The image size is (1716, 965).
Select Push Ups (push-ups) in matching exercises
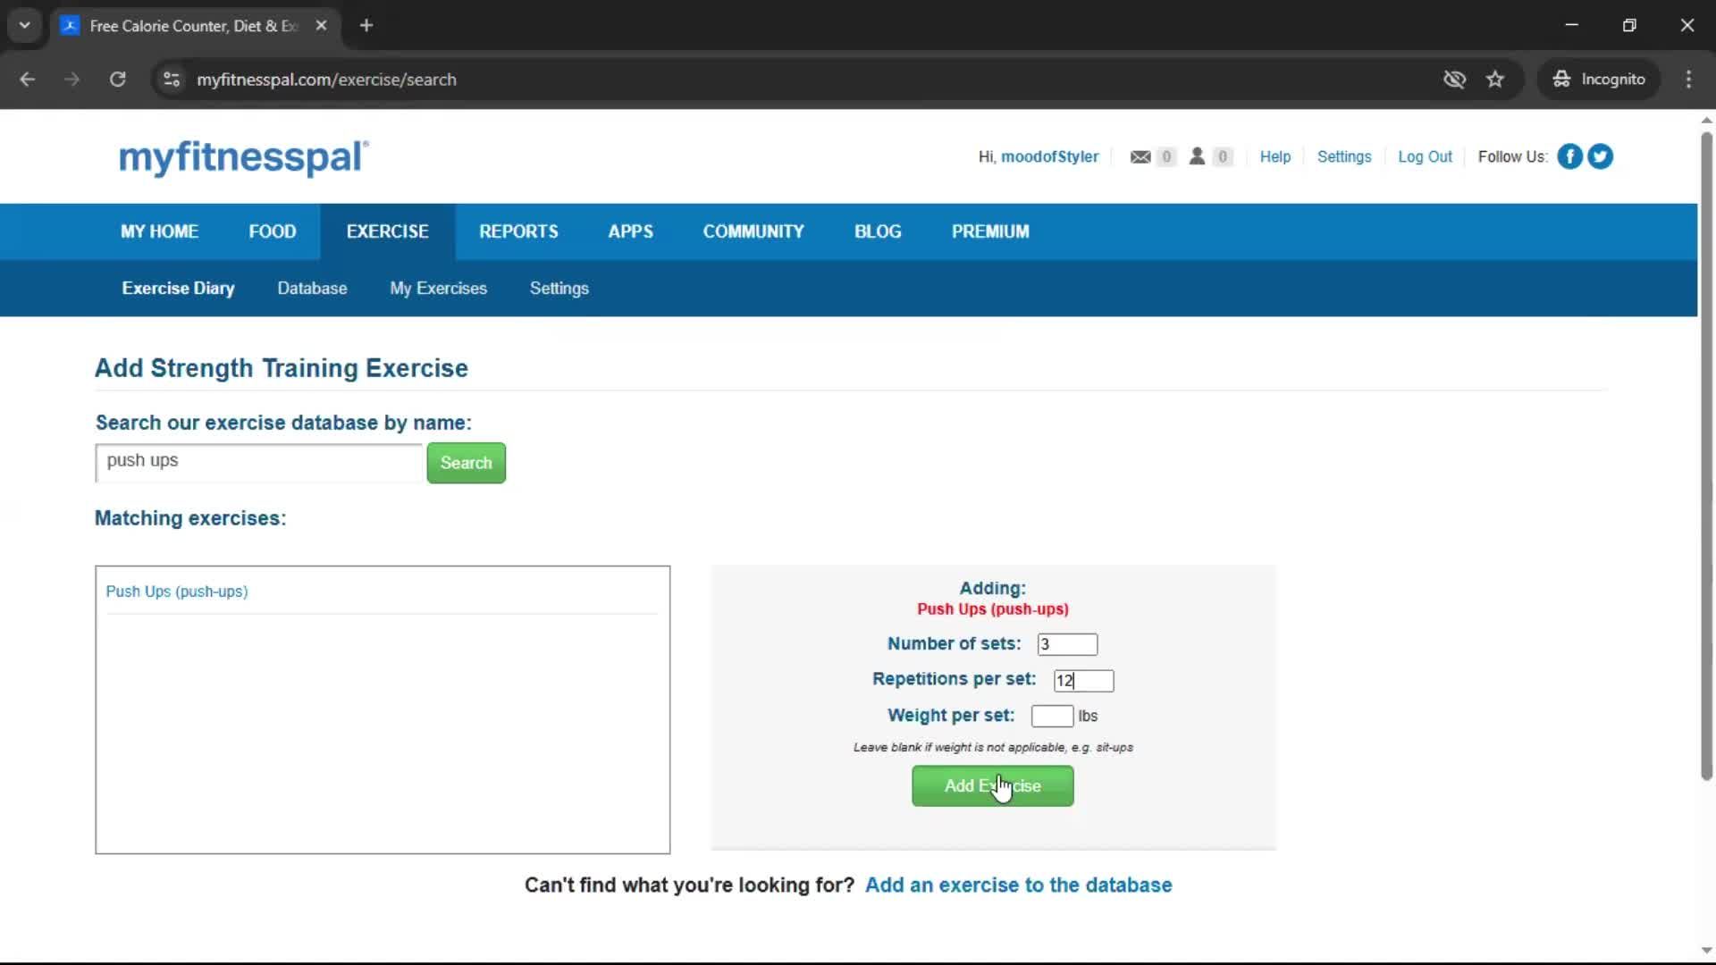177,592
